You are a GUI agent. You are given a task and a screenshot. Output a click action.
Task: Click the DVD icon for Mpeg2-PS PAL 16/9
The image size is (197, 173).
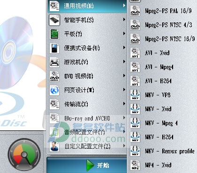(135, 11)
